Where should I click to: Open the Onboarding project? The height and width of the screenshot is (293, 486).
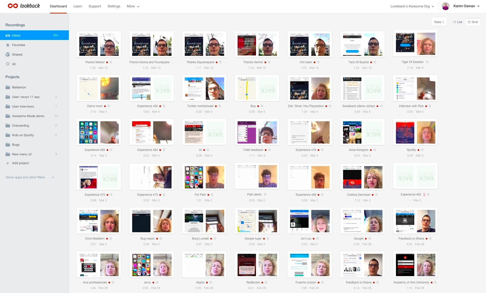pos(34,126)
